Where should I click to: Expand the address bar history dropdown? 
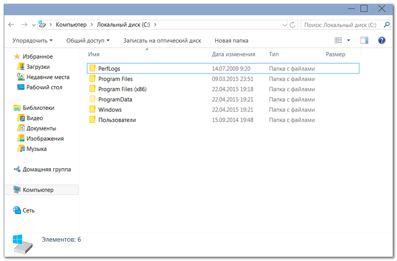[x=284, y=24]
